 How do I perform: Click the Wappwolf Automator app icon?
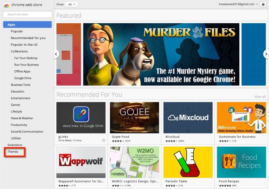tap(81, 162)
